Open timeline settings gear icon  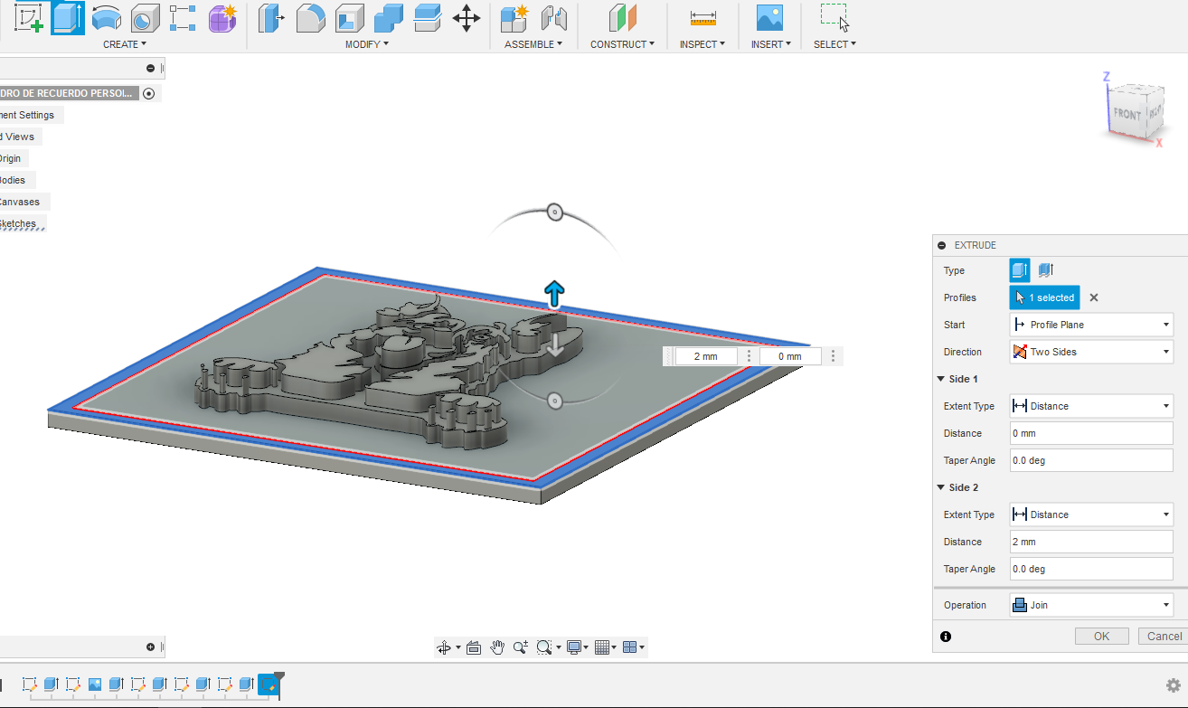1174,685
